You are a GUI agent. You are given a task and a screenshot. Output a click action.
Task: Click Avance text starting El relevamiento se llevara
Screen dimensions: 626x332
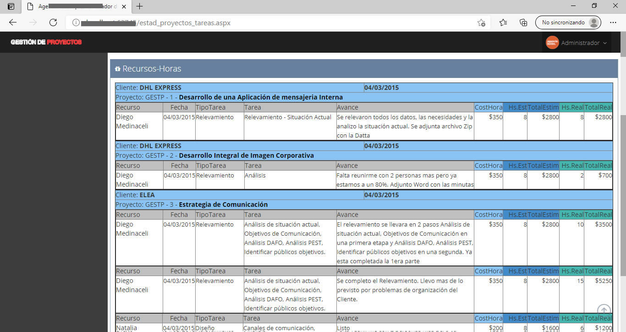(405, 243)
